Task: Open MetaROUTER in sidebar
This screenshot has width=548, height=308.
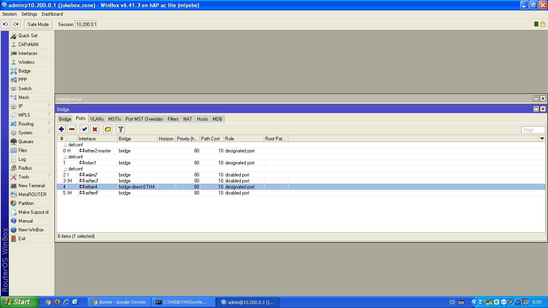Action: click(x=32, y=195)
